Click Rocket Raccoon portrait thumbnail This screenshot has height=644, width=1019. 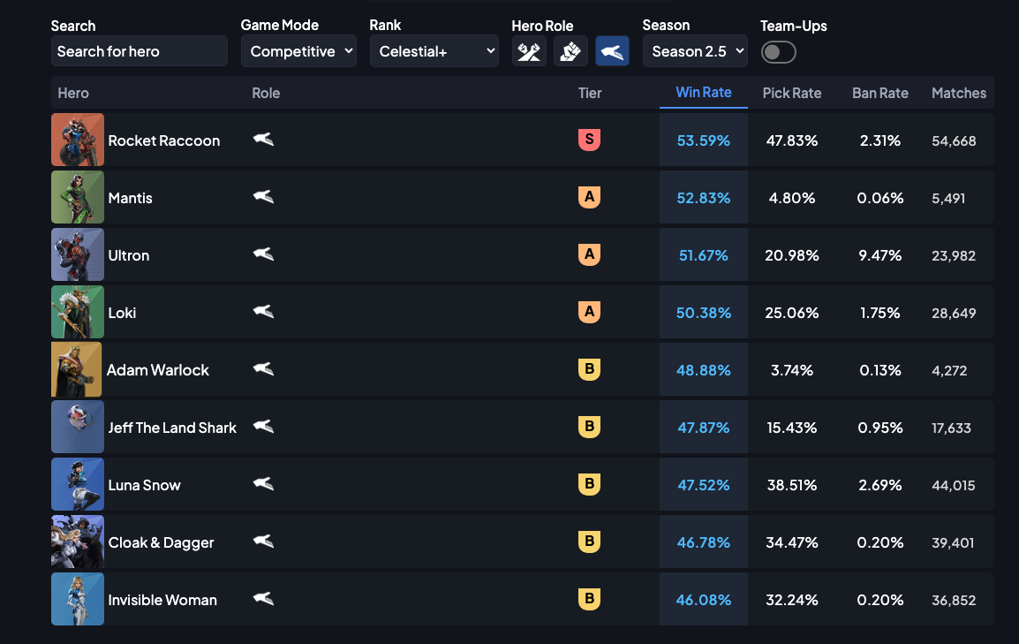pyautogui.click(x=78, y=140)
